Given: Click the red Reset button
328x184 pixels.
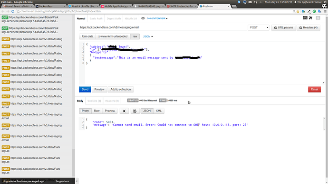Looking at the screenshot, I should click(314, 89).
